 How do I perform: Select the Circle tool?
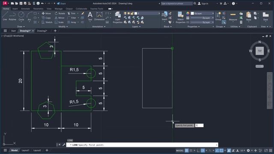pos(21,16)
